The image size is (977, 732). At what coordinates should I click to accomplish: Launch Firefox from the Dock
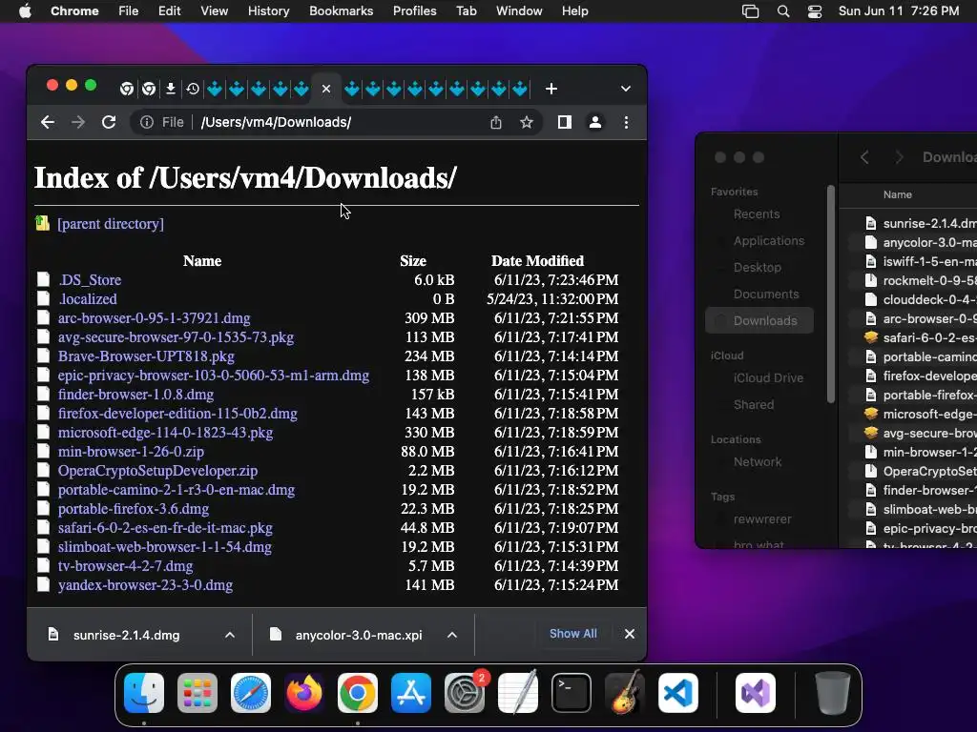point(304,693)
